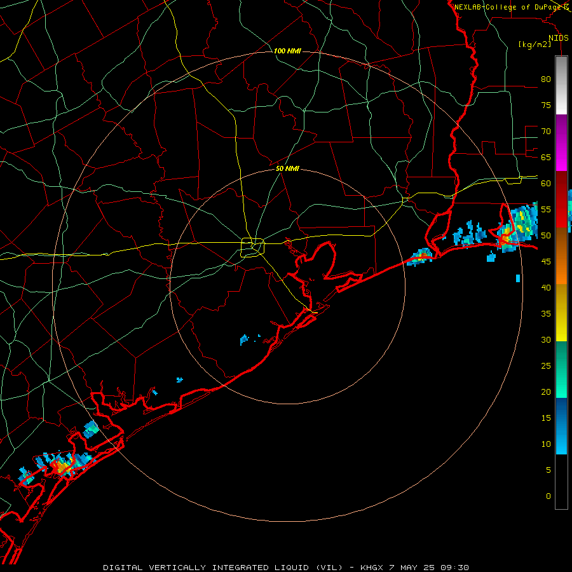Click the 60 value on the scale

pyautogui.click(x=546, y=184)
